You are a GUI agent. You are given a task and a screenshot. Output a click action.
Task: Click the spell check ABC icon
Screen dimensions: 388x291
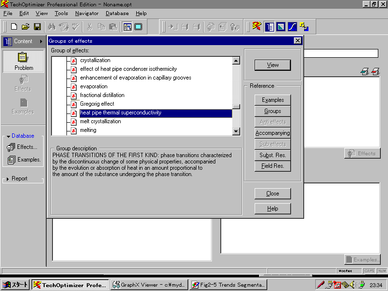click(x=76, y=27)
